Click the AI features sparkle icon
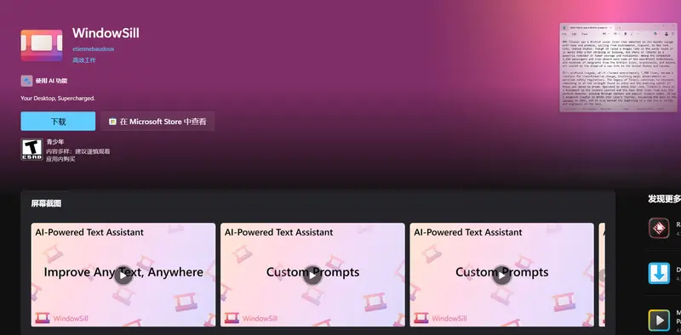This screenshot has width=681, height=335. point(26,81)
